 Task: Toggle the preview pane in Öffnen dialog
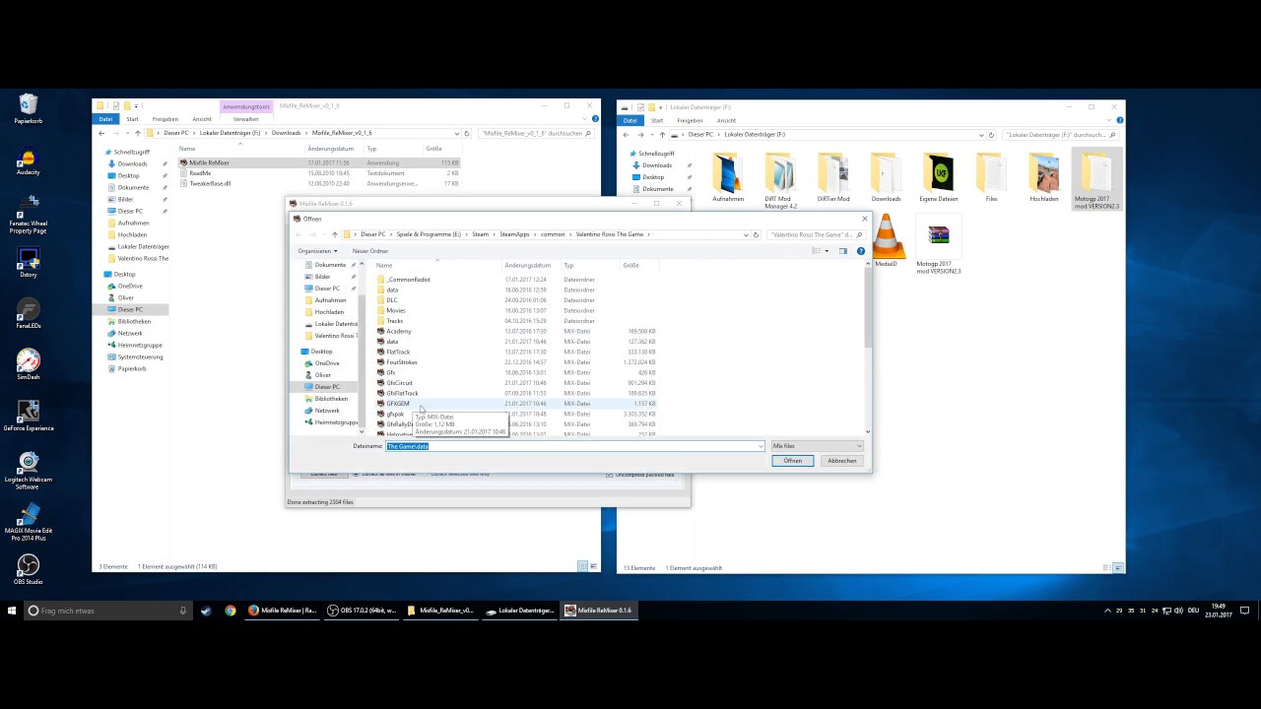point(843,251)
